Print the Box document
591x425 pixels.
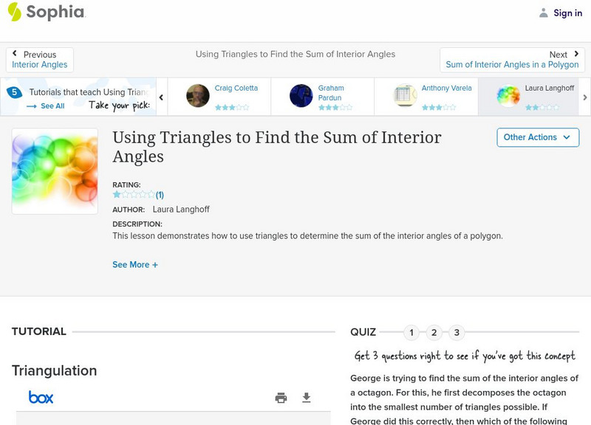point(281,398)
